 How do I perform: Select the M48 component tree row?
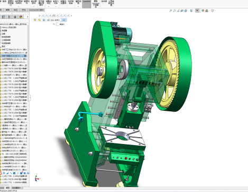14,107
